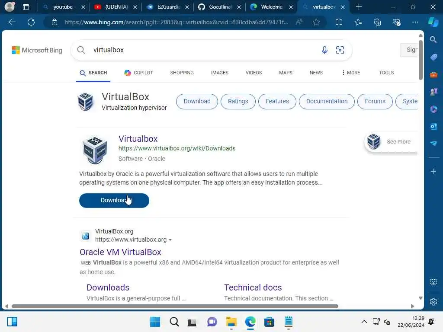This screenshot has height=332, width=443.
Task: Open sidebar screenshot icon
Action: [x=433, y=282]
